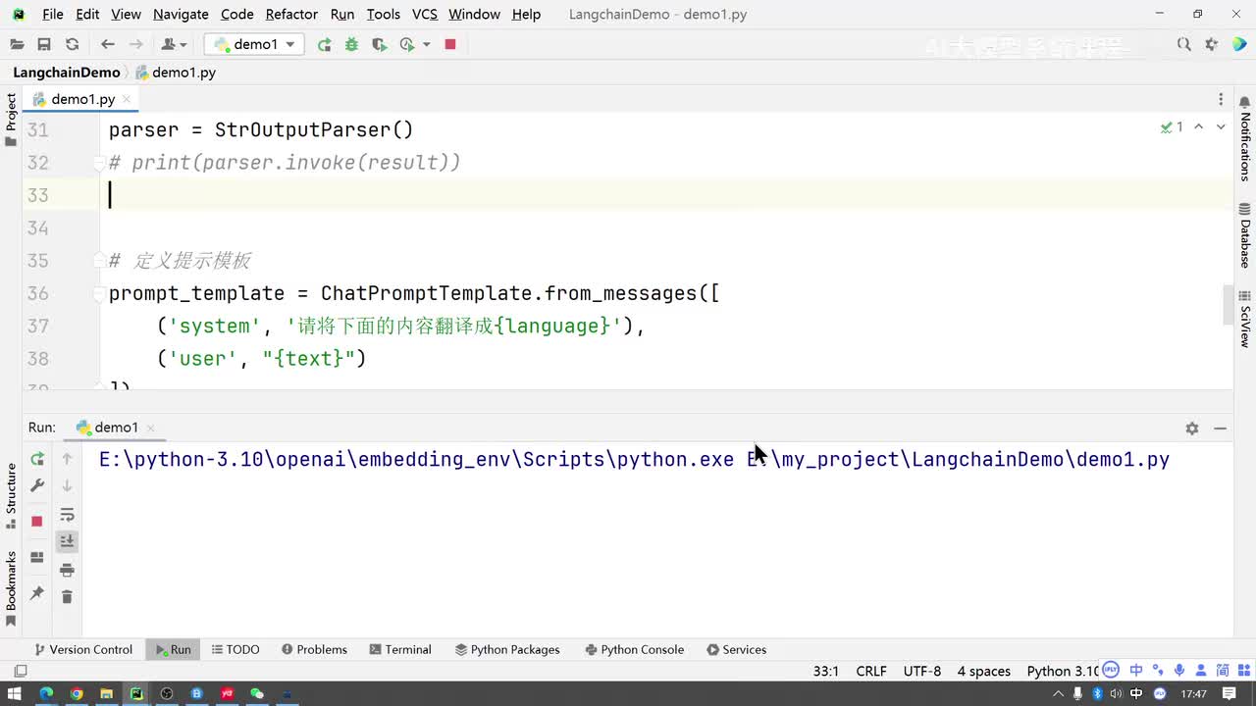
Task: Collapse the fold marker on line 36
Action: tap(99, 293)
